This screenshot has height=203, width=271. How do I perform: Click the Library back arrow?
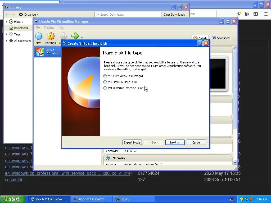(x=7, y=15)
